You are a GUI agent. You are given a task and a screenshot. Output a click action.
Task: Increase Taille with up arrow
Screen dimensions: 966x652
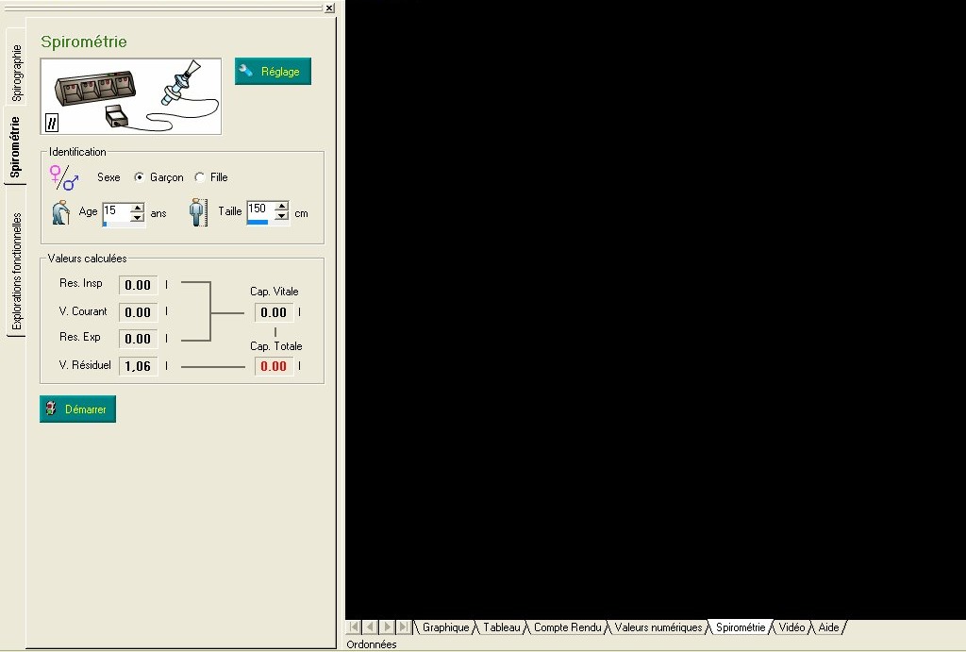282,206
